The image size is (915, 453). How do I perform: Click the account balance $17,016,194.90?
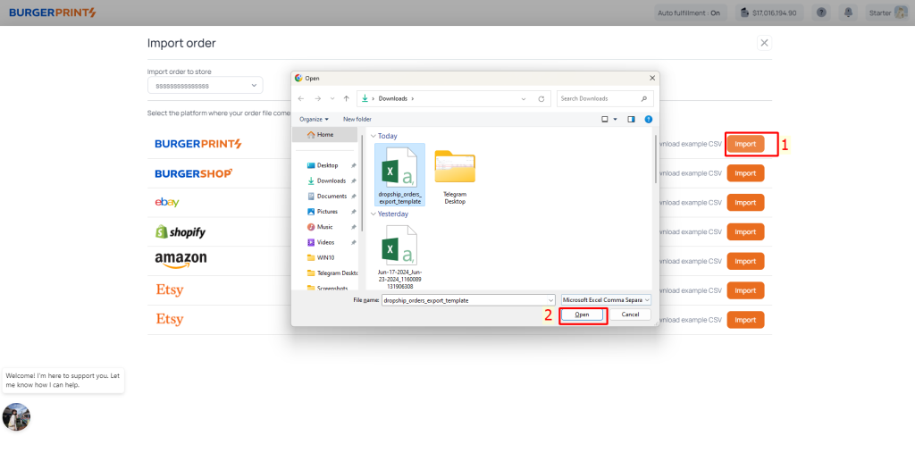[x=769, y=13]
